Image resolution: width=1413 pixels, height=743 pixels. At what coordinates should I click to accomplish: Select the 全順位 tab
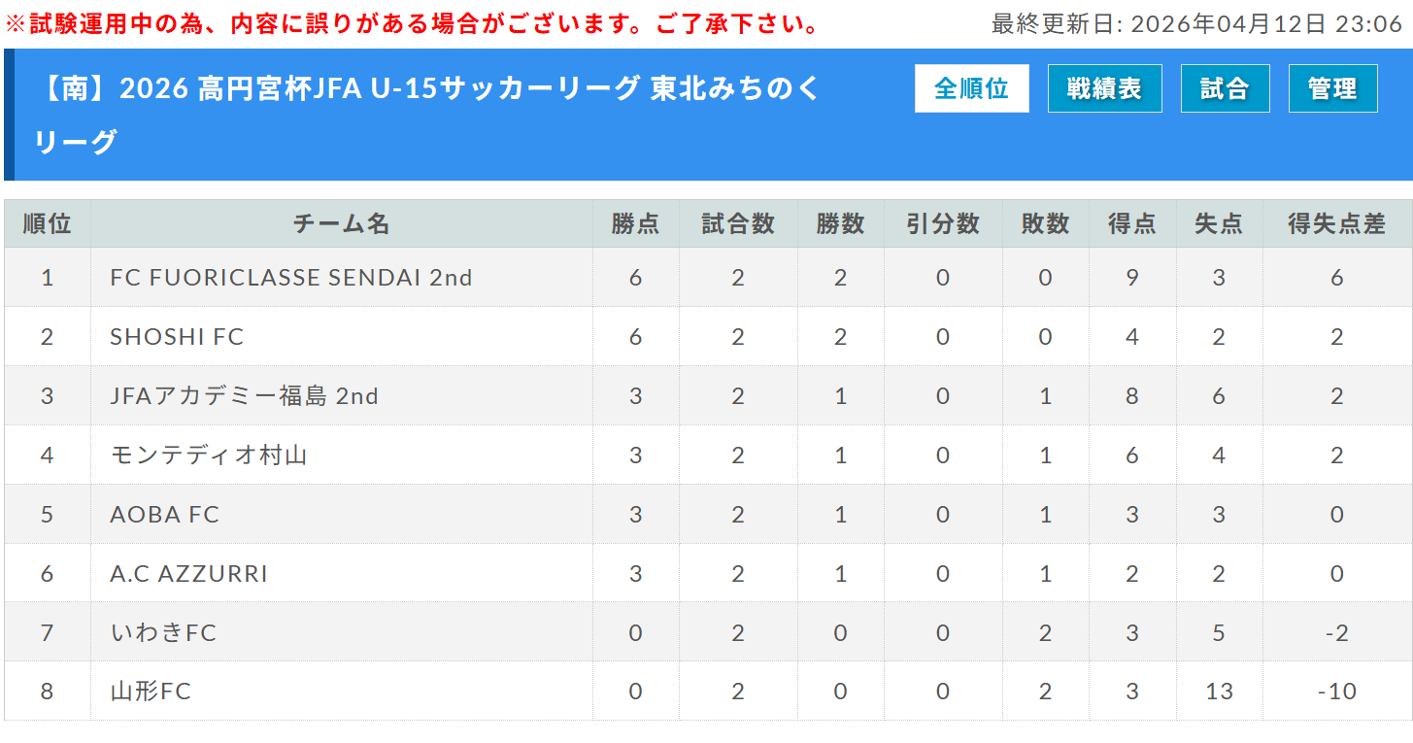971,89
